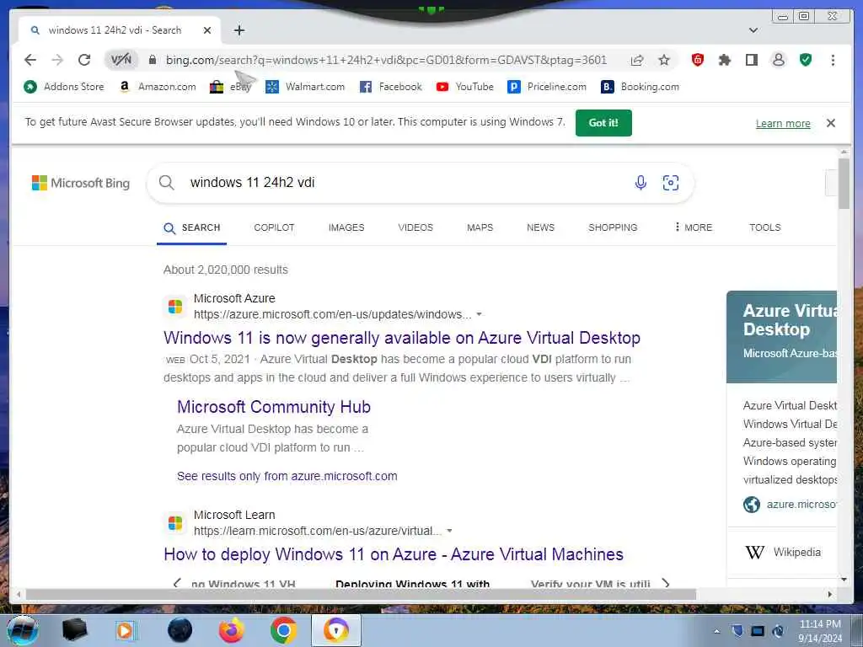
Task: Click 'See results only from azure.microsoft.com'
Action: (x=287, y=476)
